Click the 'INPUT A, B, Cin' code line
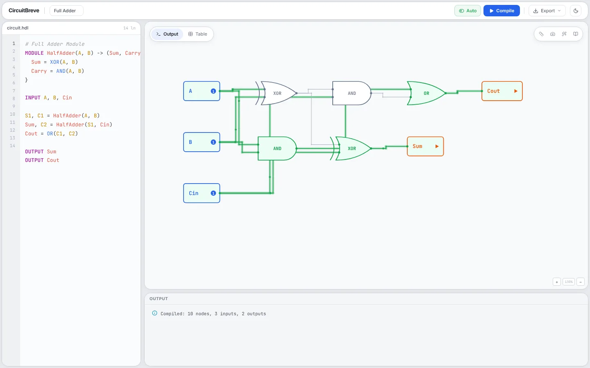Image resolution: width=590 pixels, height=368 pixels. [48, 98]
